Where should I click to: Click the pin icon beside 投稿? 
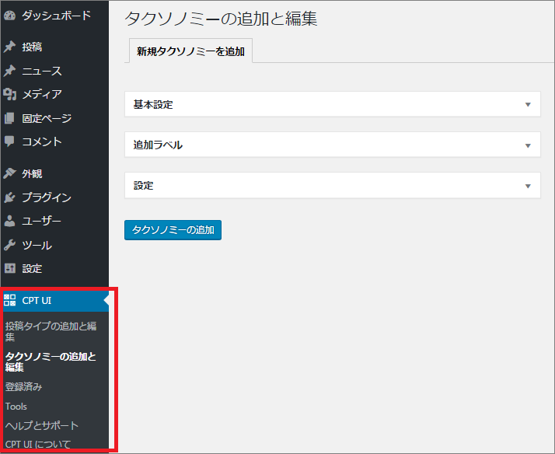9,47
